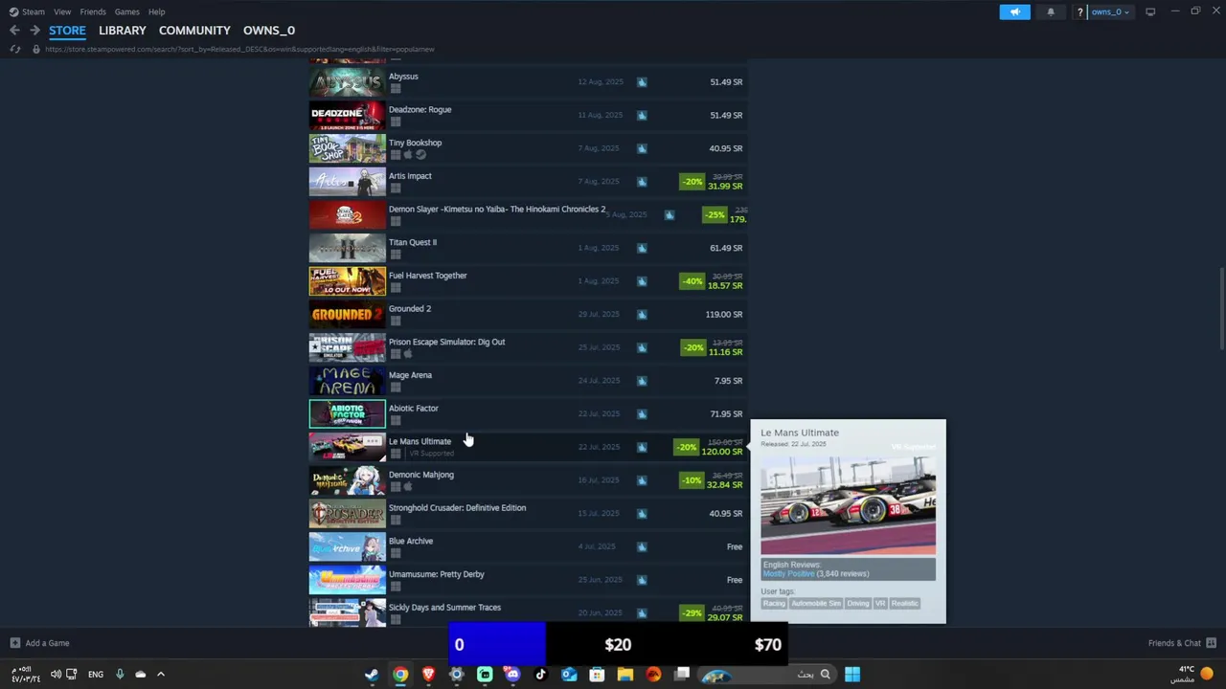Open the Games menu
1226x689 pixels.
click(x=126, y=11)
